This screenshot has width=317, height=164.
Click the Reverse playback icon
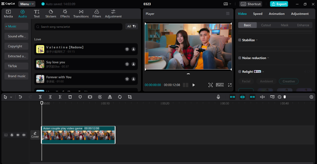coord(100,97)
